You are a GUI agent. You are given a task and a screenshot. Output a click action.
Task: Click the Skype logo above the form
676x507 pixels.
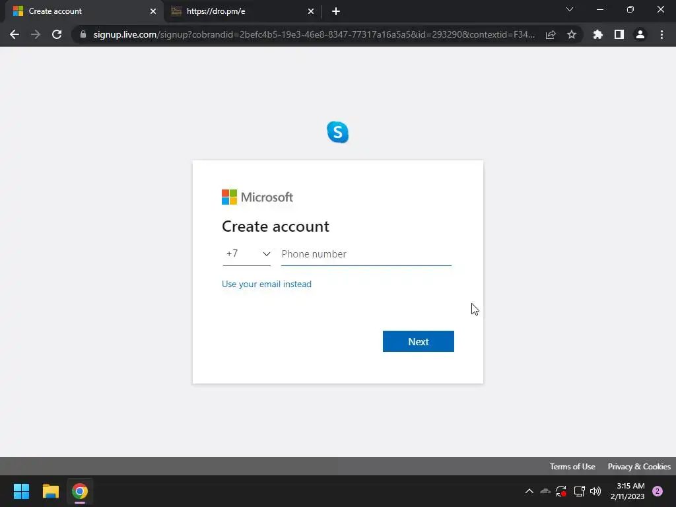(x=337, y=132)
